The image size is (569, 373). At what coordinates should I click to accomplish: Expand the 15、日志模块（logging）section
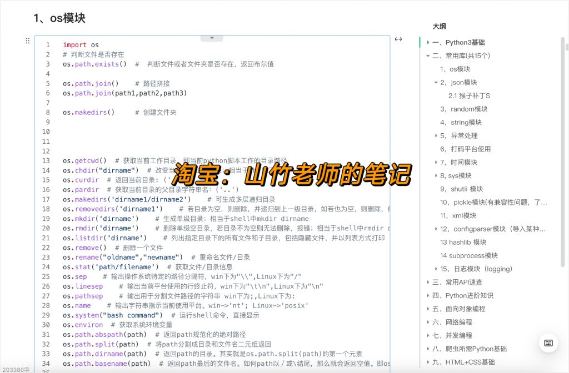click(x=435, y=269)
